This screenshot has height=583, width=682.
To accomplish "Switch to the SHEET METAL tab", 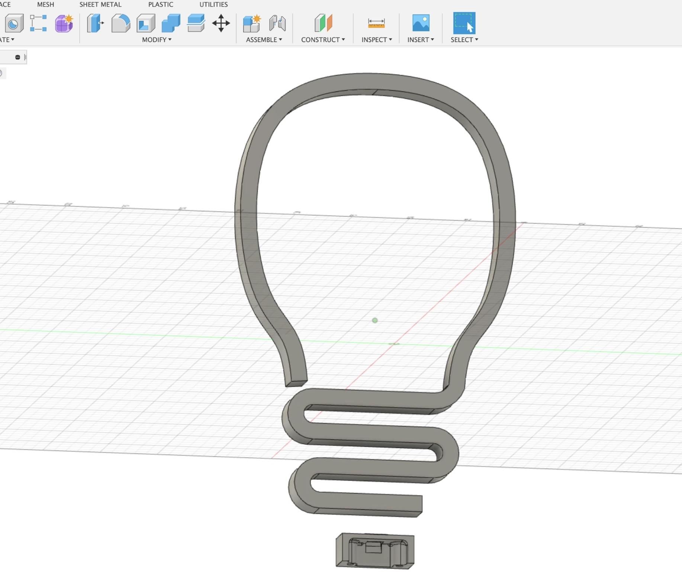I will (100, 4).
